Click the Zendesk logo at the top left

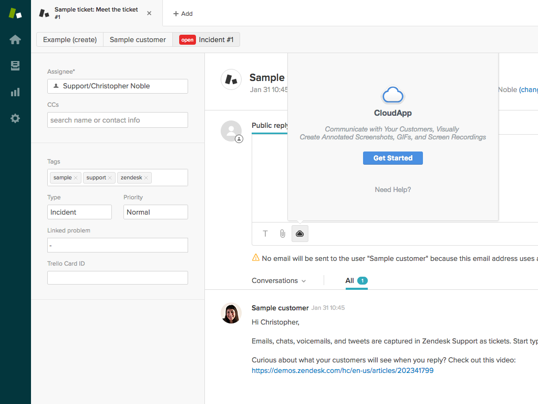[15, 13]
